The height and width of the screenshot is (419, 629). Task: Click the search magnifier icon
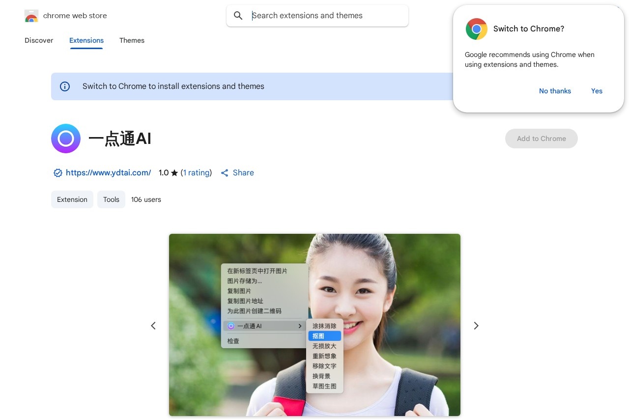[x=238, y=16]
